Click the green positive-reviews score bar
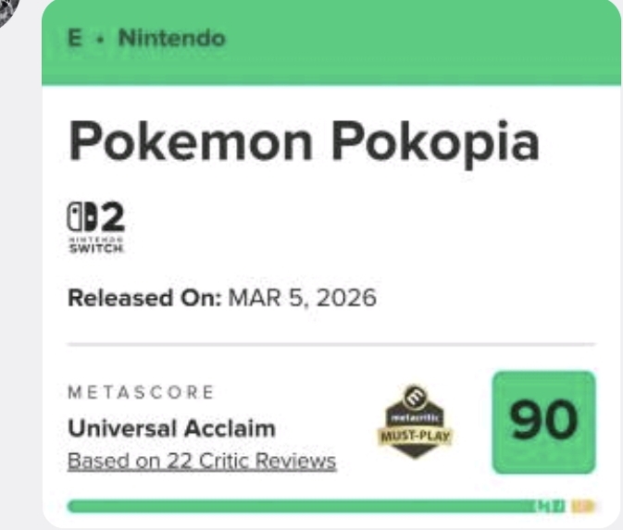 (296, 506)
